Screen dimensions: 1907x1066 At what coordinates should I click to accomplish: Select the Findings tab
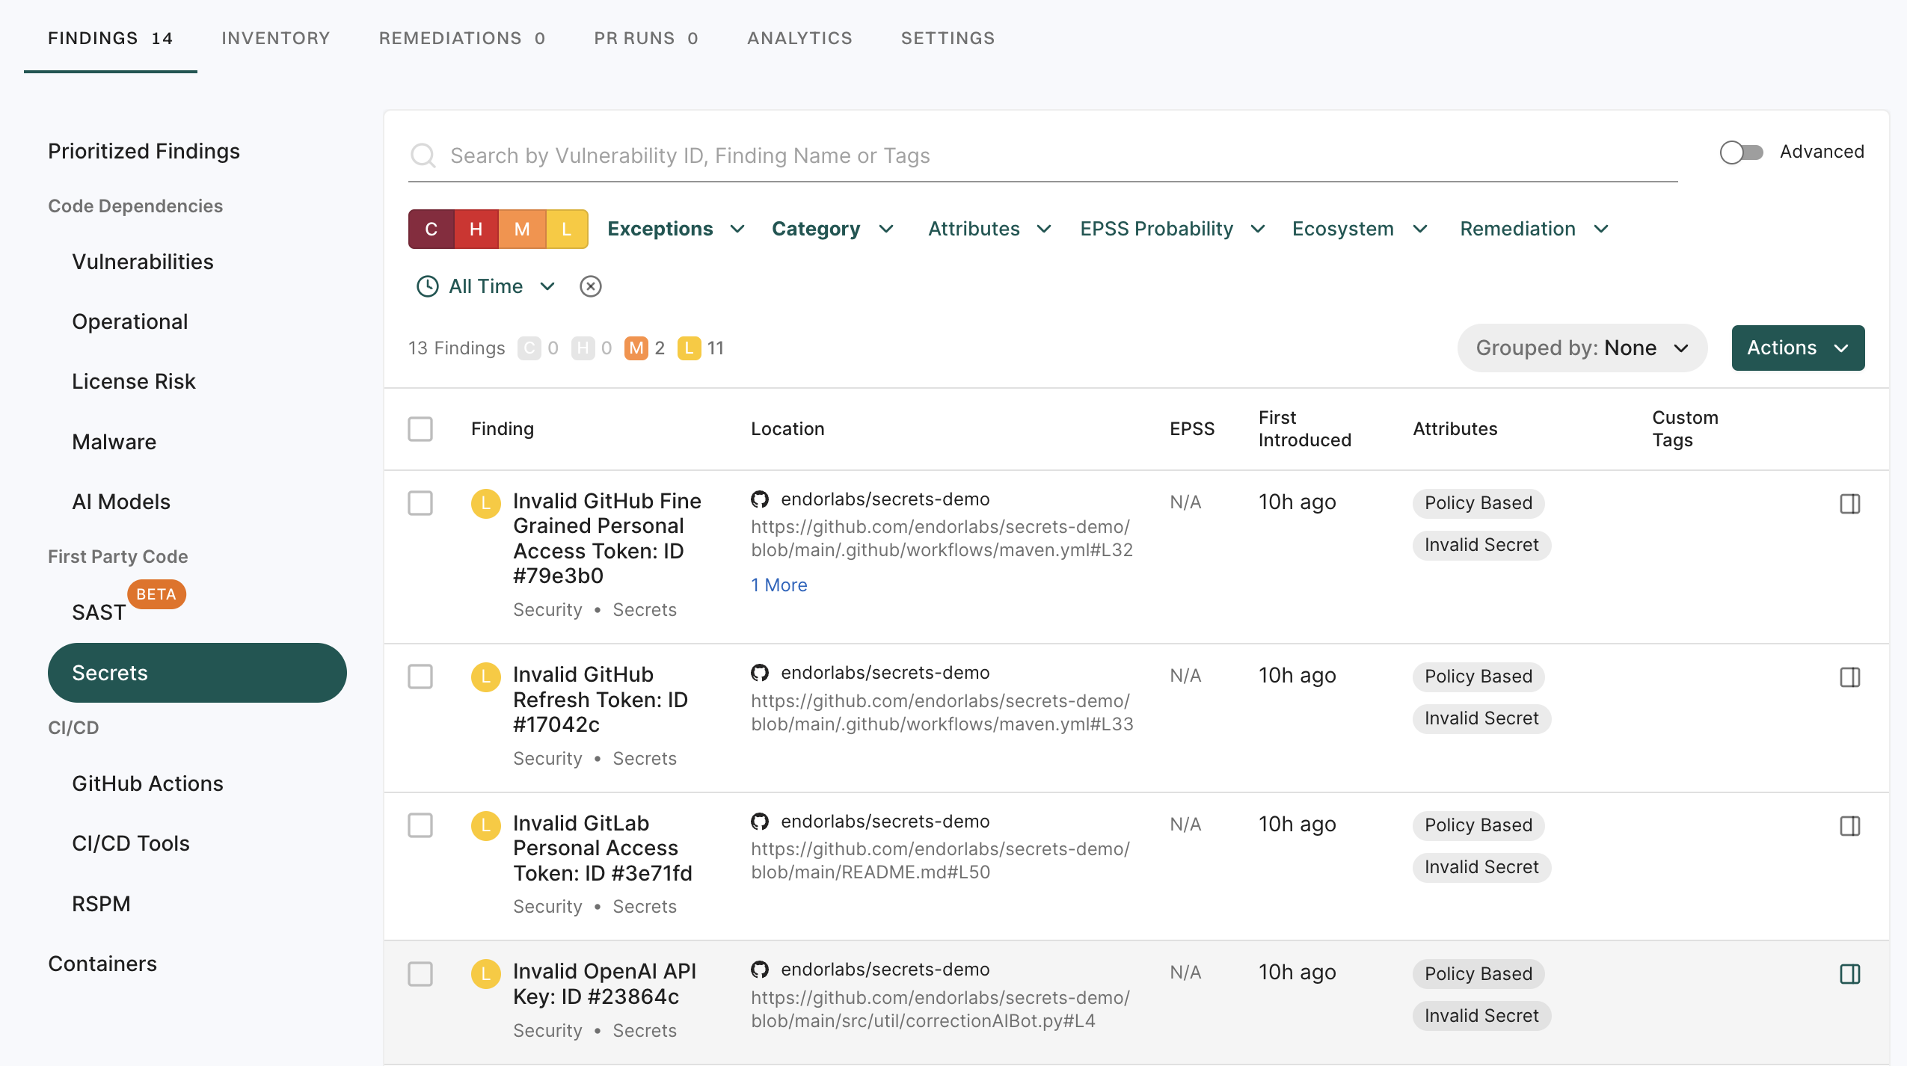coord(111,38)
